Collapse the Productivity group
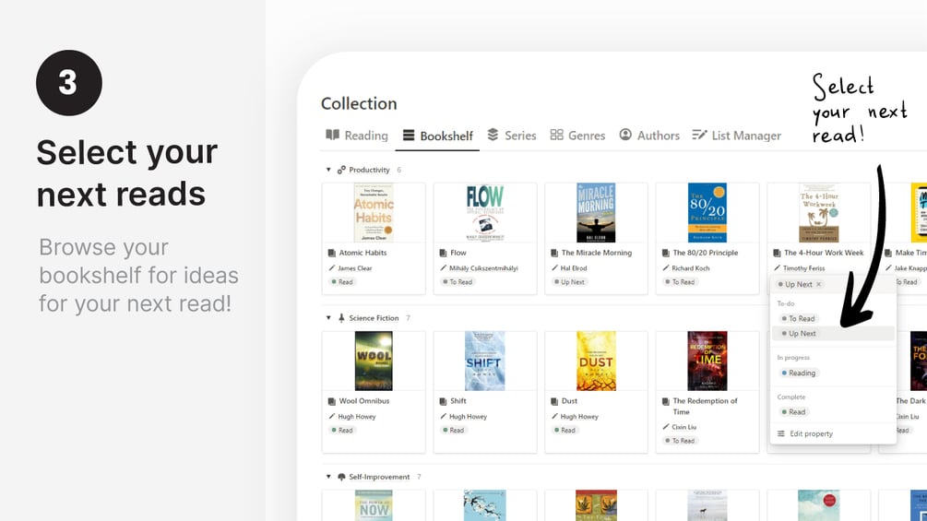 click(x=328, y=170)
